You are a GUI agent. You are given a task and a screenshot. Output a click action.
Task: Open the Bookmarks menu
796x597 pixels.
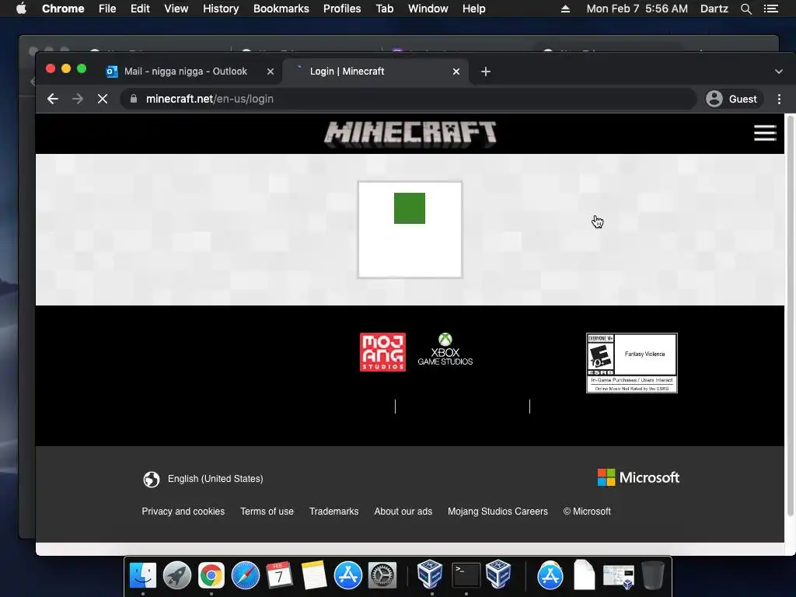(281, 9)
